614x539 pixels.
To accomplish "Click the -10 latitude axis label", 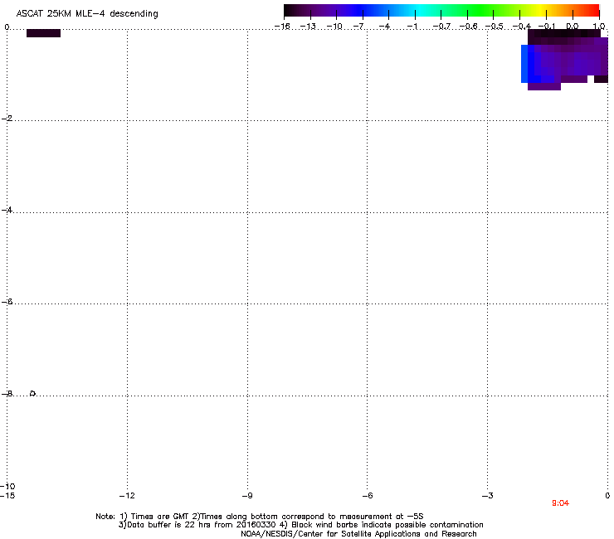I will pyautogui.click(x=7, y=486).
